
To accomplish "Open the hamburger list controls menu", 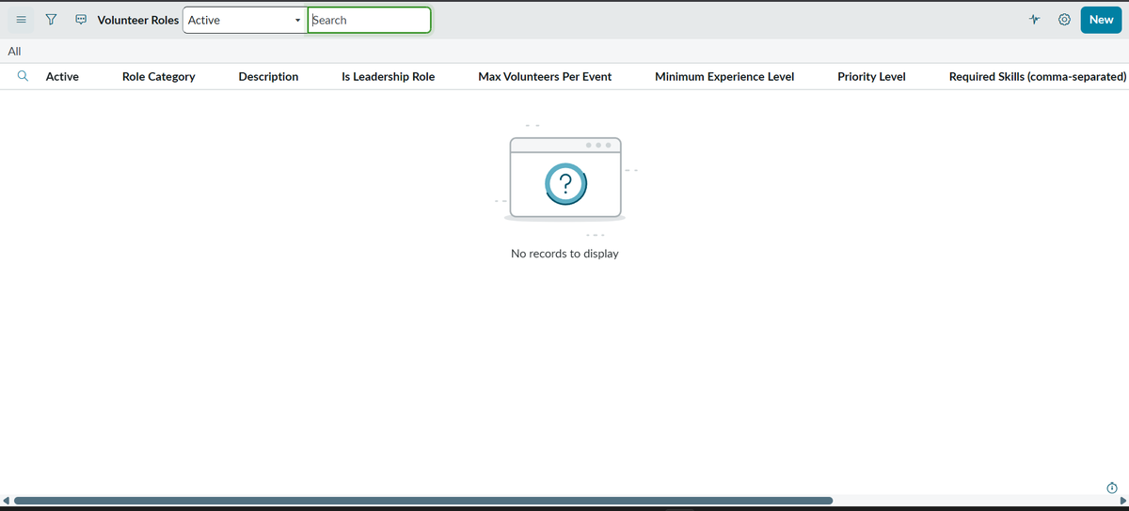I will click(x=21, y=20).
